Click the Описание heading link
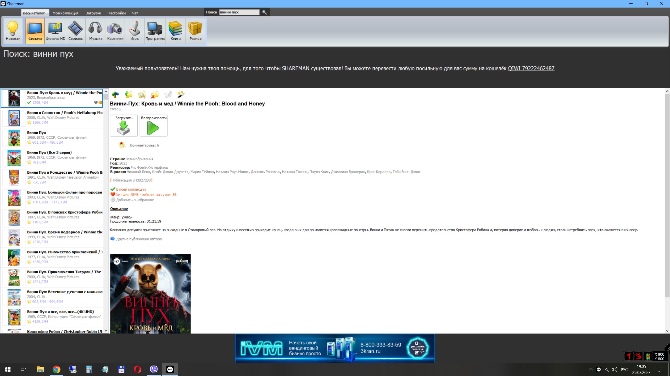This screenshot has height=376, width=670. click(119, 209)
